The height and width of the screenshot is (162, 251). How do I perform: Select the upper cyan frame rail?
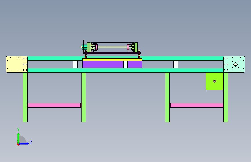click(126, 58)
